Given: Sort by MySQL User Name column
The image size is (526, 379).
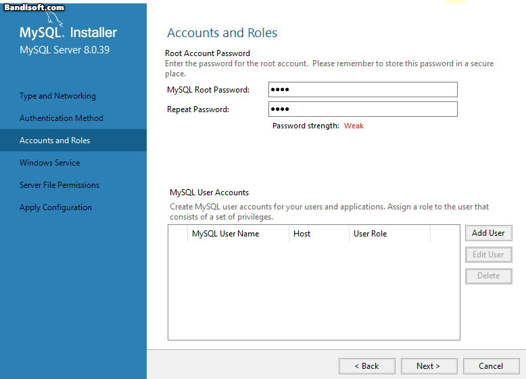Looking at the screenshot, I should click(x=238, y=234).
